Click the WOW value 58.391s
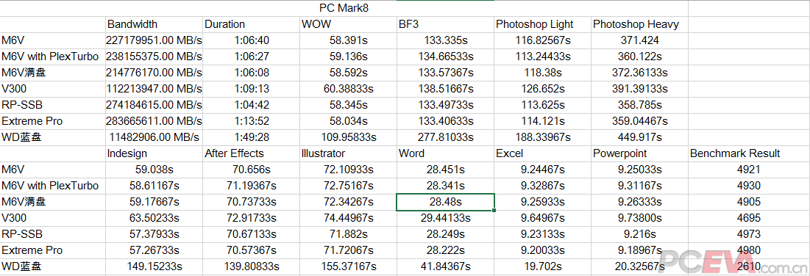Image resolution: width=810 pixels, height=276 pixels. click(348, 40)
